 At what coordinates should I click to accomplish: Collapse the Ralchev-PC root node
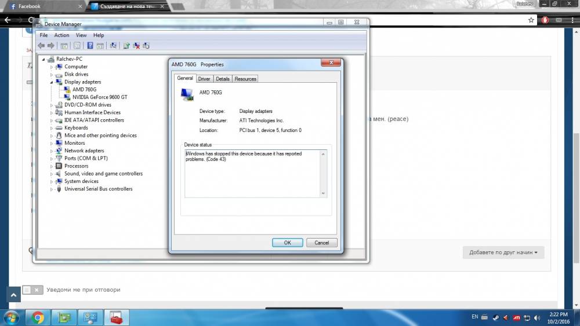(43, 59)
